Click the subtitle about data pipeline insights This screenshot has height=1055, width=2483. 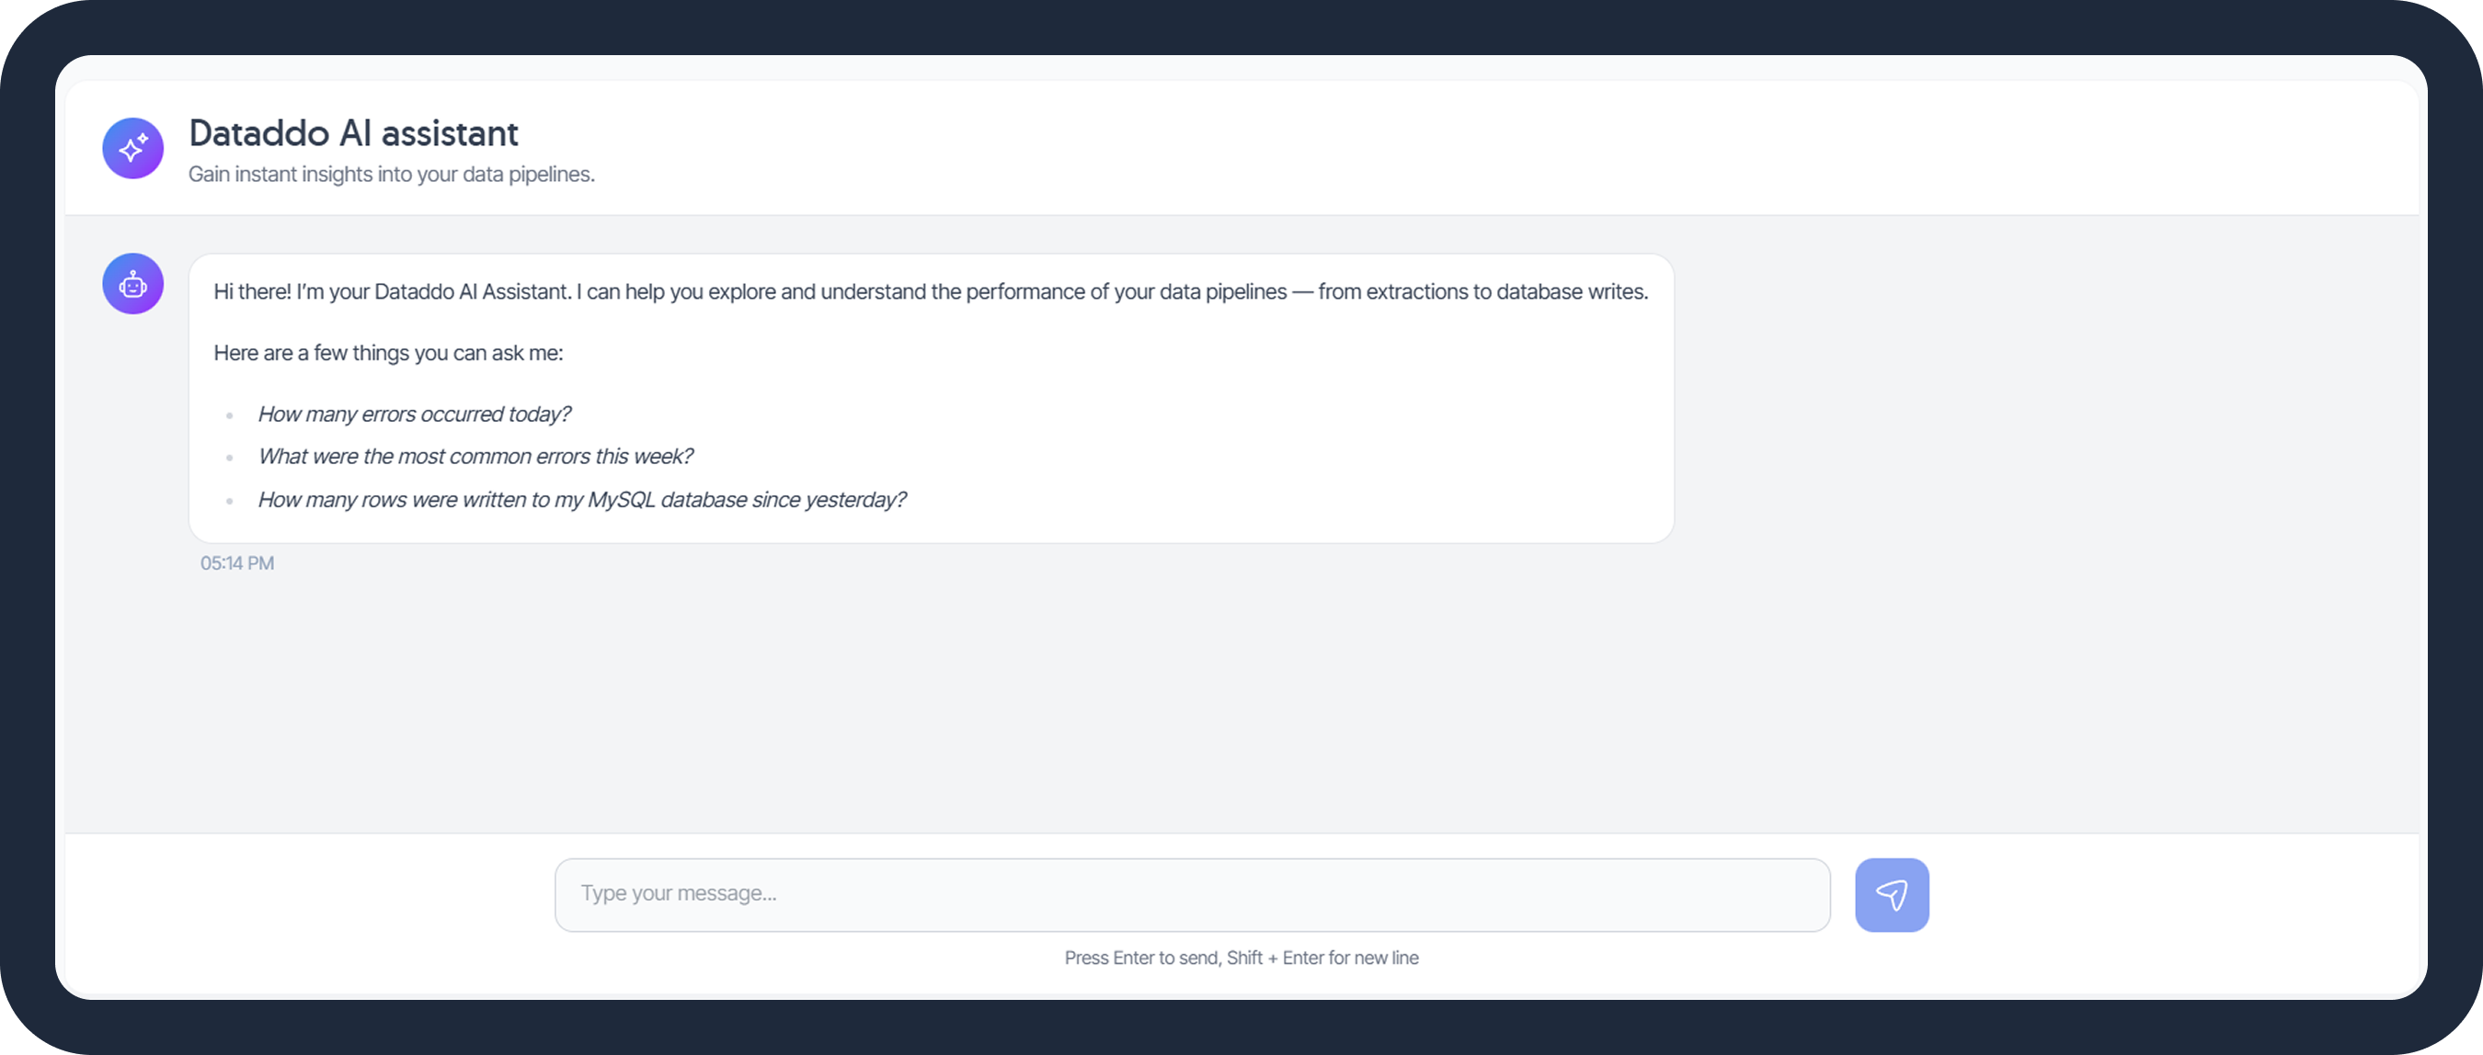click(390, 175)
